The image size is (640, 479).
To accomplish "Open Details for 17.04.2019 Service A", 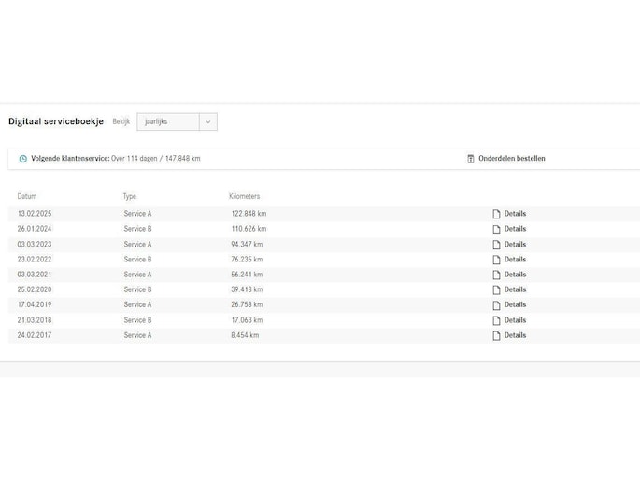I will click(x=515, y=304).
